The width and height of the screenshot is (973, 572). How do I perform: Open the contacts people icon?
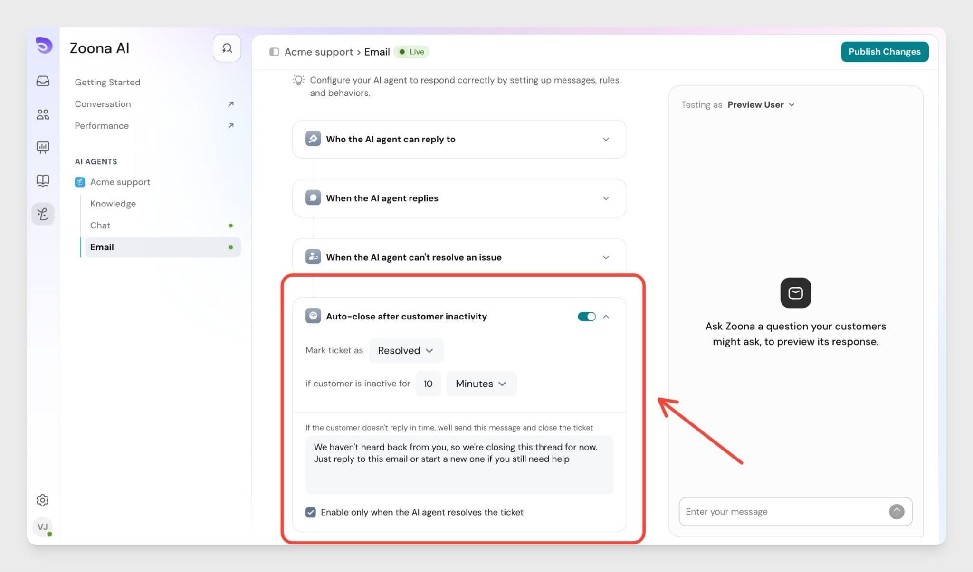(x=43, y=114)
